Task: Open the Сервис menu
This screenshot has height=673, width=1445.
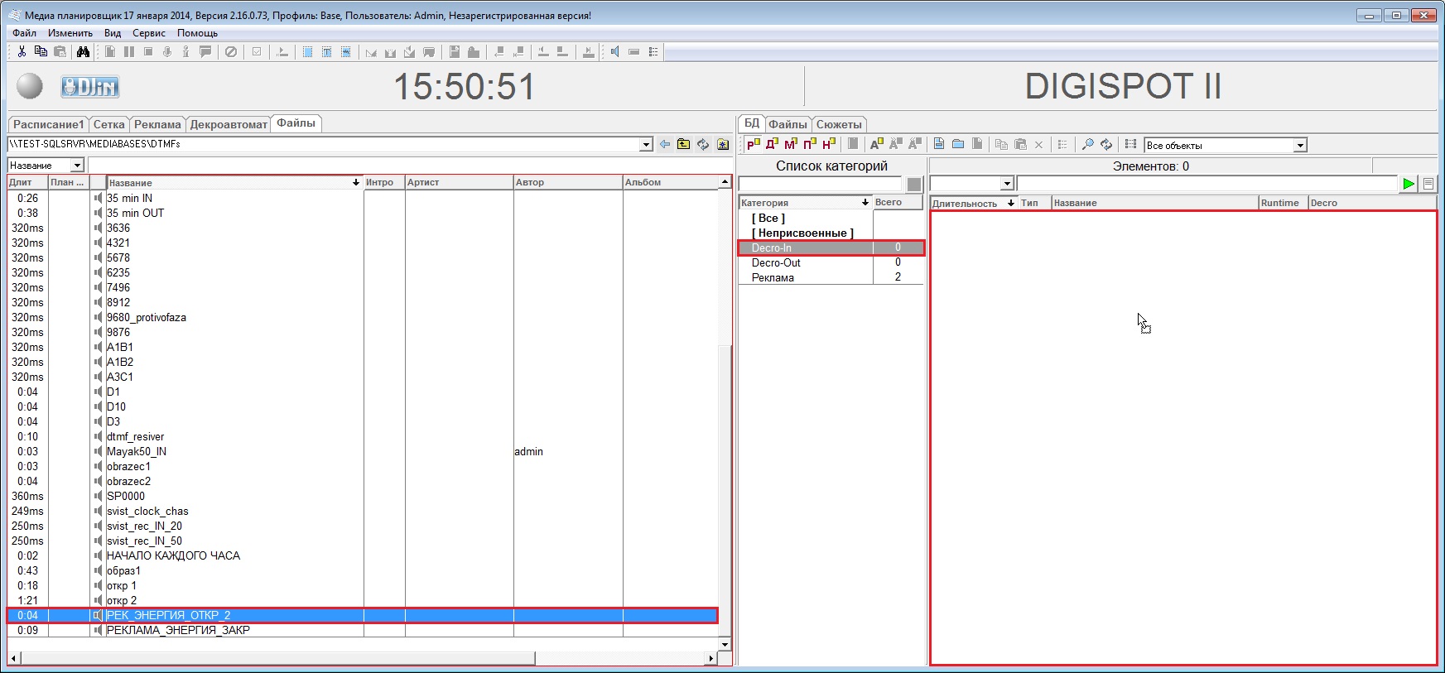Action: tap(149, 33)
